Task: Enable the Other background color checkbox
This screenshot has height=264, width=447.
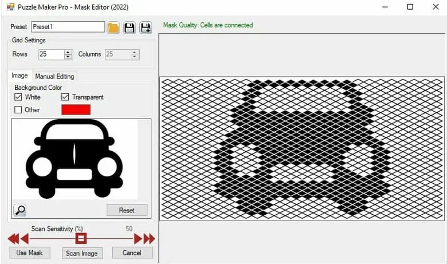Action: [18, 110]
